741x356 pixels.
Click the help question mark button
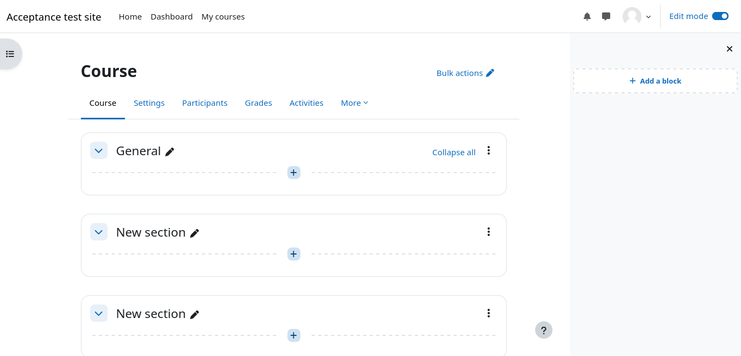[x=543, y=330]
